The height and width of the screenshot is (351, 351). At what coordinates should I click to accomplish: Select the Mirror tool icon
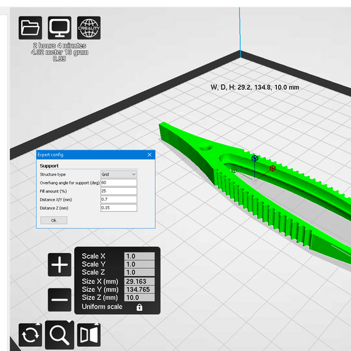coord(89,335)
